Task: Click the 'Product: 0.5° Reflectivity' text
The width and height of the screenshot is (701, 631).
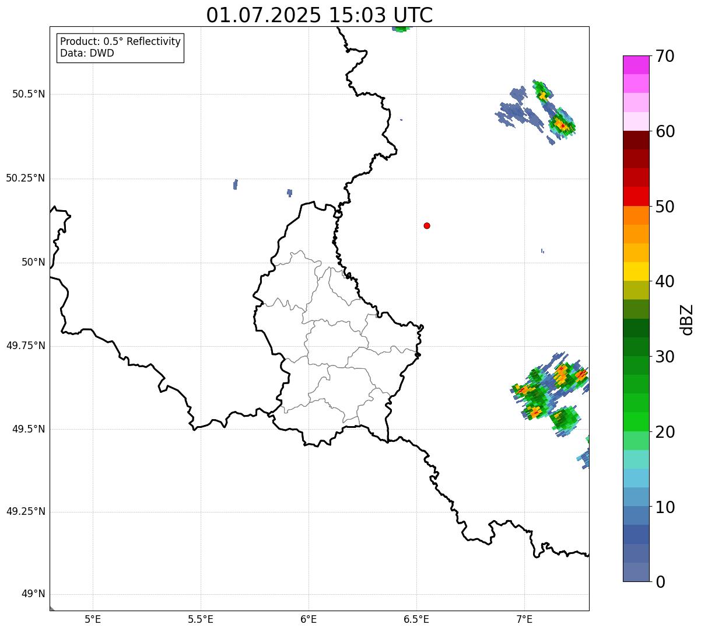Action: pyautogui.click(x=120, y=41)
